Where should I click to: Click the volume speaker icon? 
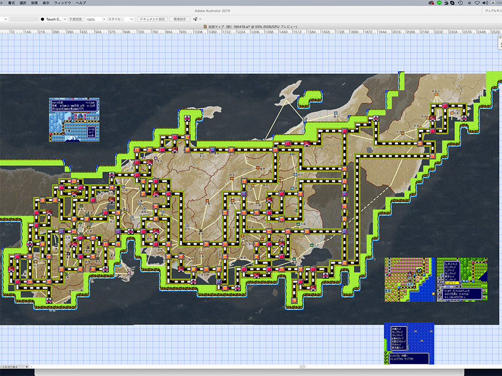(485, 3)
